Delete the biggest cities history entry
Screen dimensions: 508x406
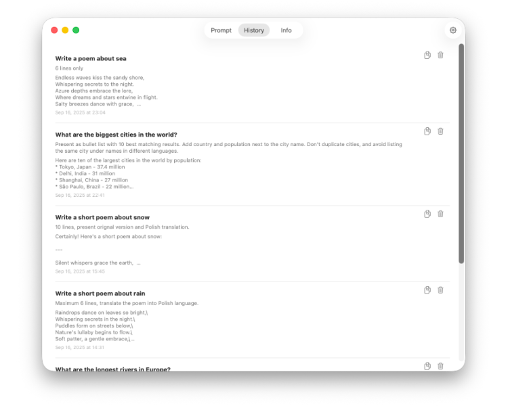pyautogui.click(x=440, y=131)
